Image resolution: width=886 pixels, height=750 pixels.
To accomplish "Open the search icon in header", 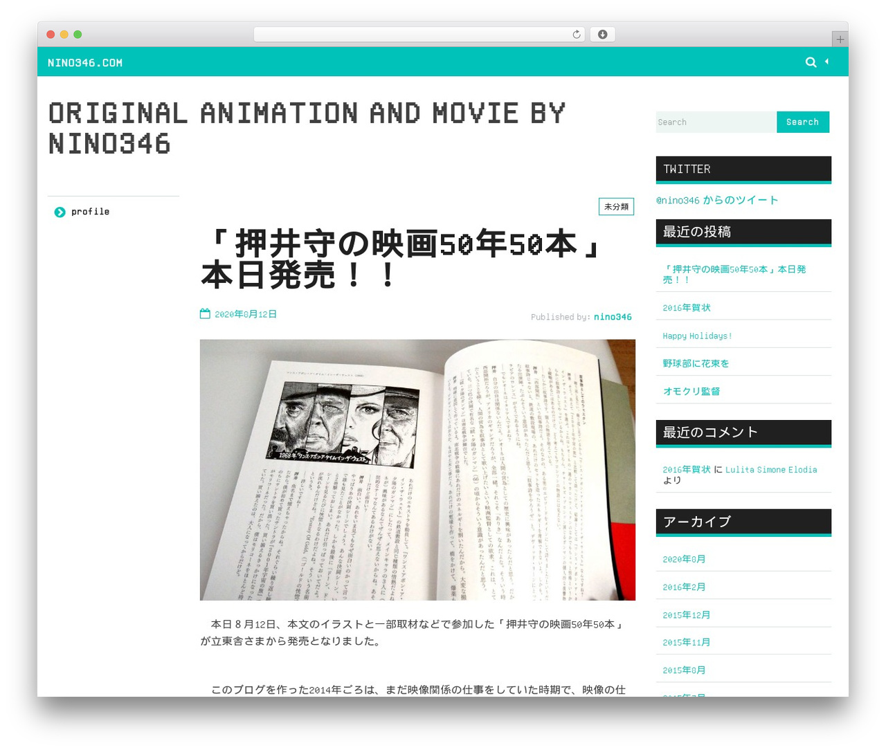I will pyautogui.click(x=811, y=62).
